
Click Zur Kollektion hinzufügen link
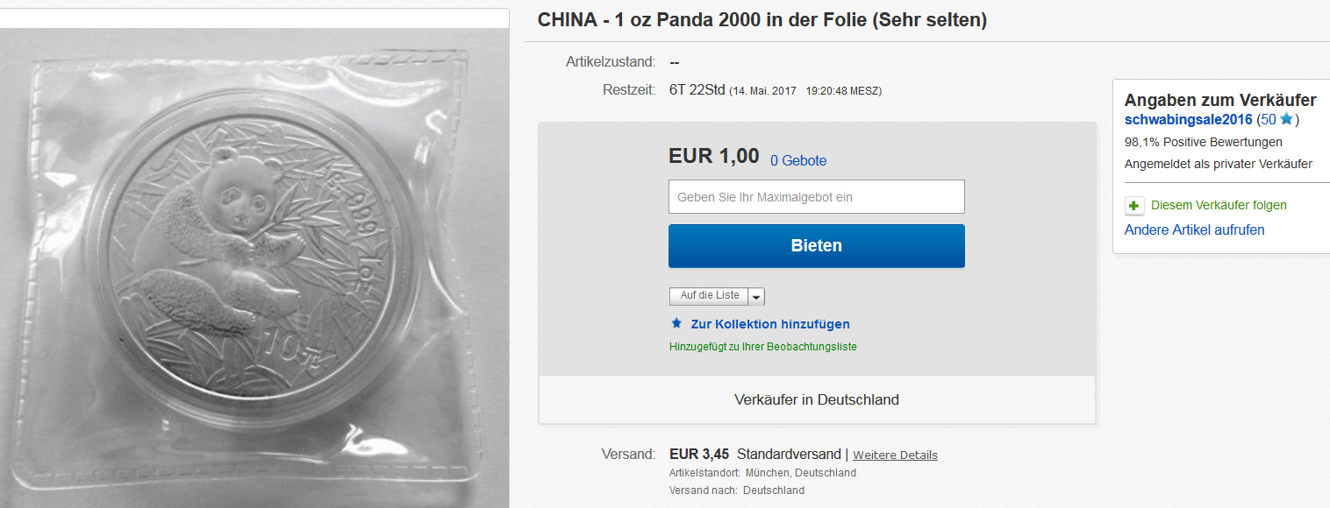pos(770,324)
